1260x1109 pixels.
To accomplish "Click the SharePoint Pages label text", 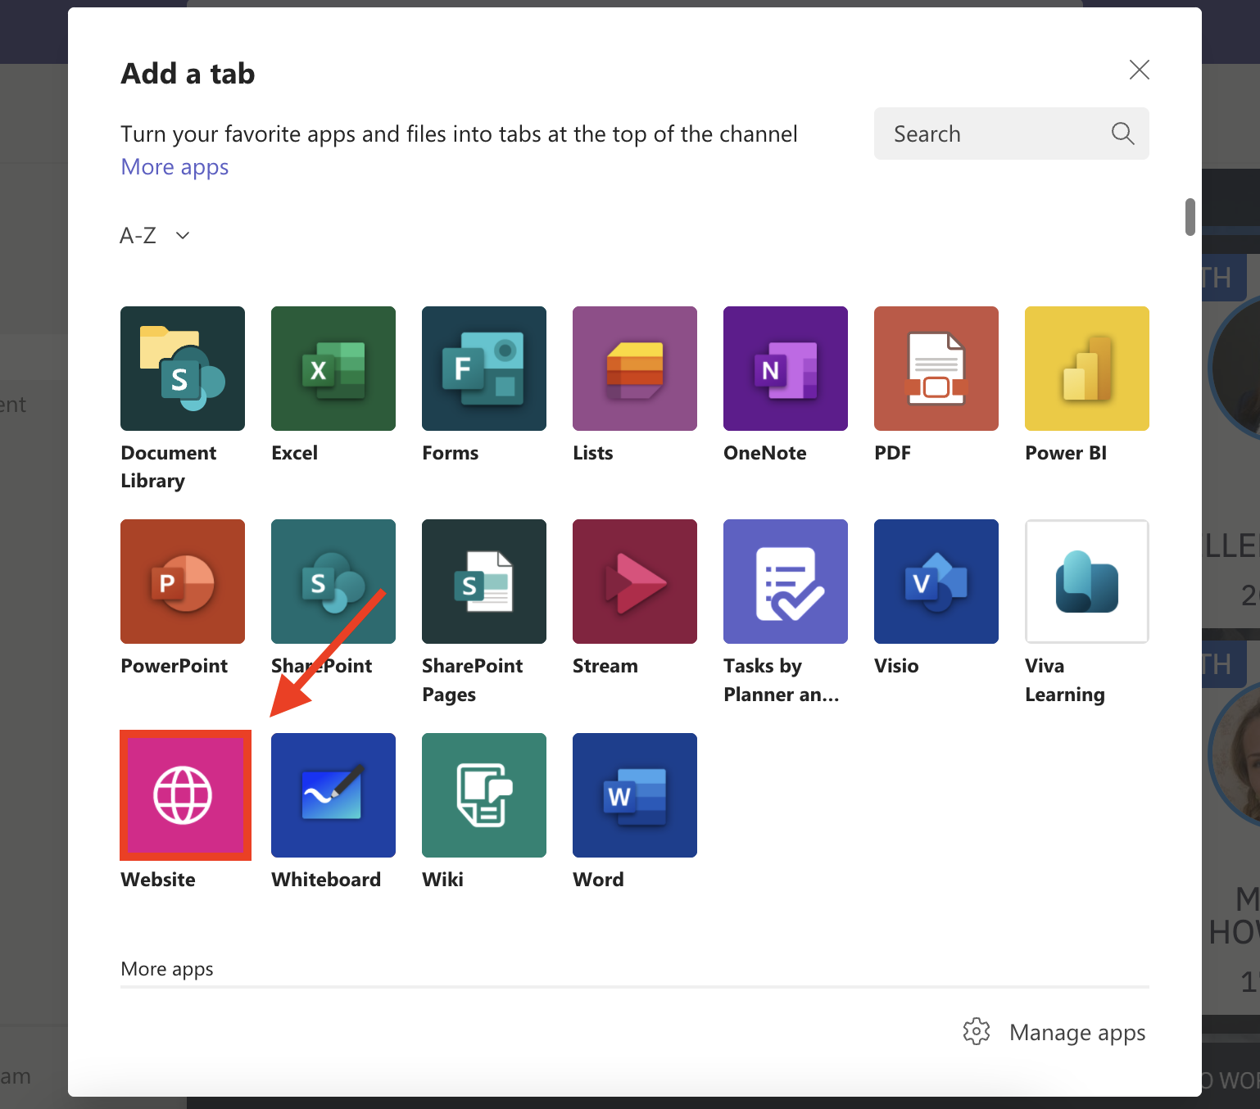I will coord(473,680).
